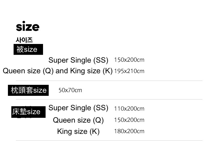Select the 50x70cm pillowcase dimension
The width and height of the screenshot is (218, 155).
(x=70, y=90)
